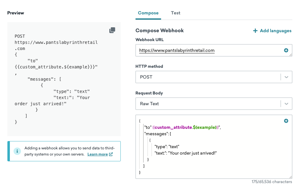Click the custom_attribute line in preview
Image resolution: width=300 pixels, height=188 pixels.
pos(56,67)
